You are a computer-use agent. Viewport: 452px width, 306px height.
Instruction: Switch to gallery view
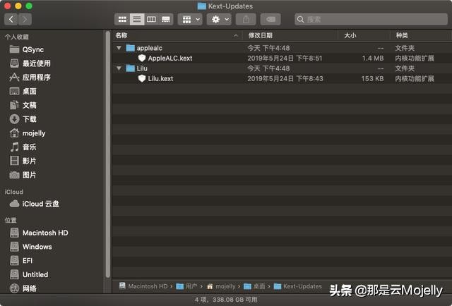166,19
